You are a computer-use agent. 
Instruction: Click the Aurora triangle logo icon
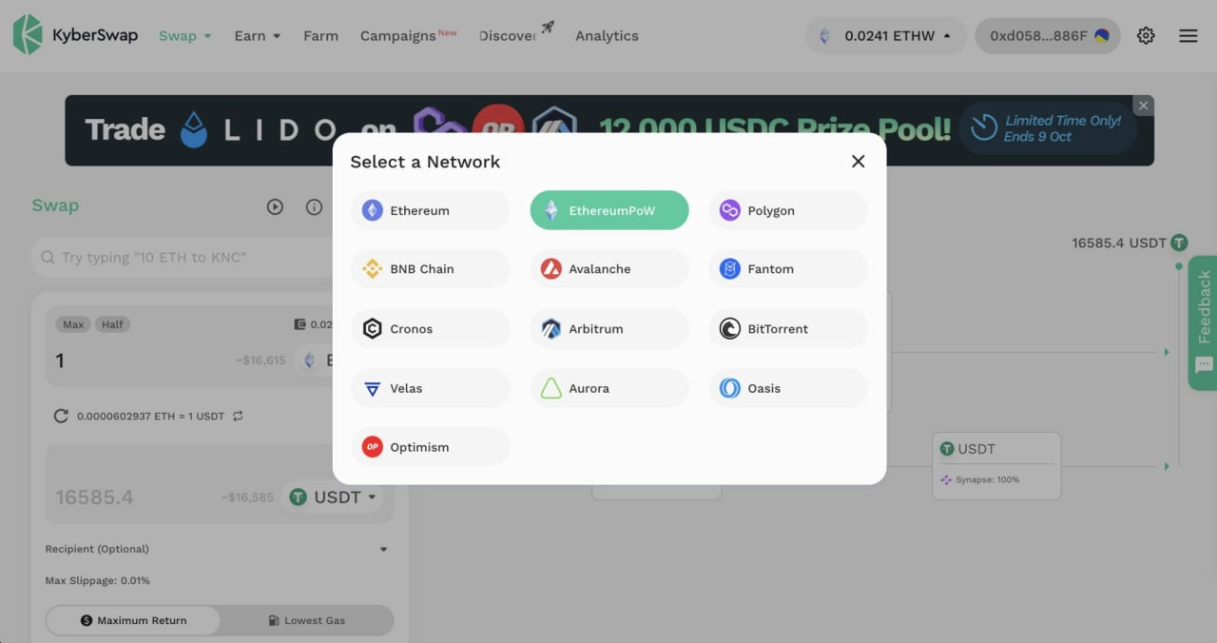(551, 388)
